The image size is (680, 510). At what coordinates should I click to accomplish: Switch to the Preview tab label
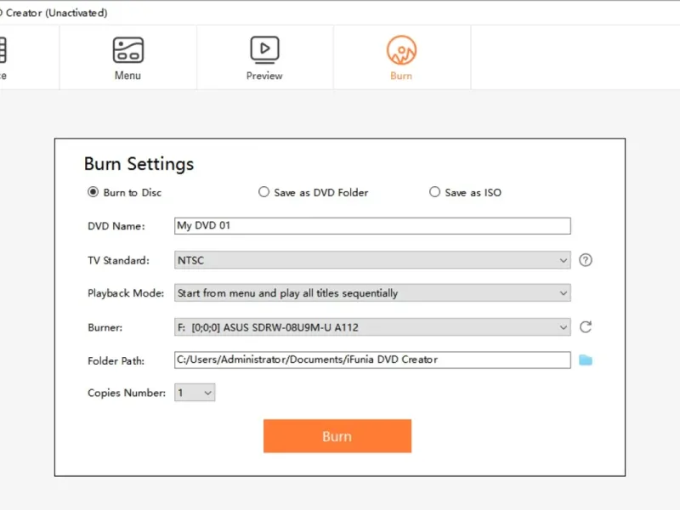[264, 76]
